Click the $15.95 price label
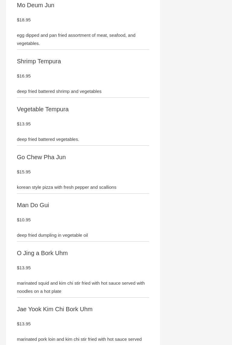 tap(24, 172)
